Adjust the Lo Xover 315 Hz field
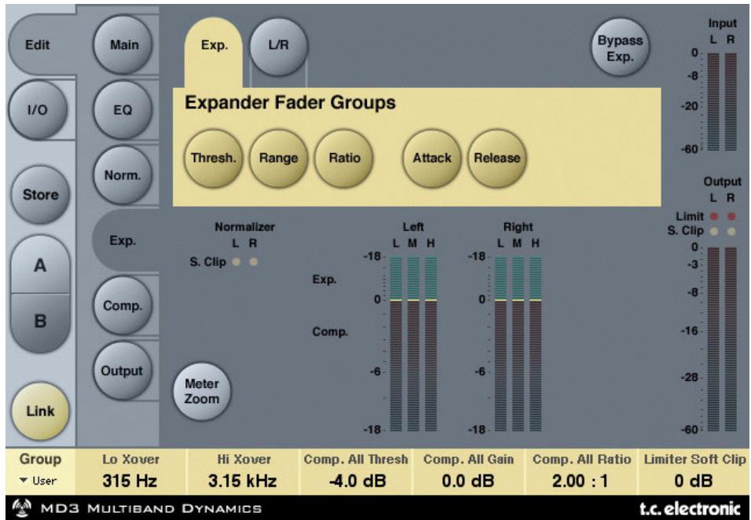 point(130,471)
